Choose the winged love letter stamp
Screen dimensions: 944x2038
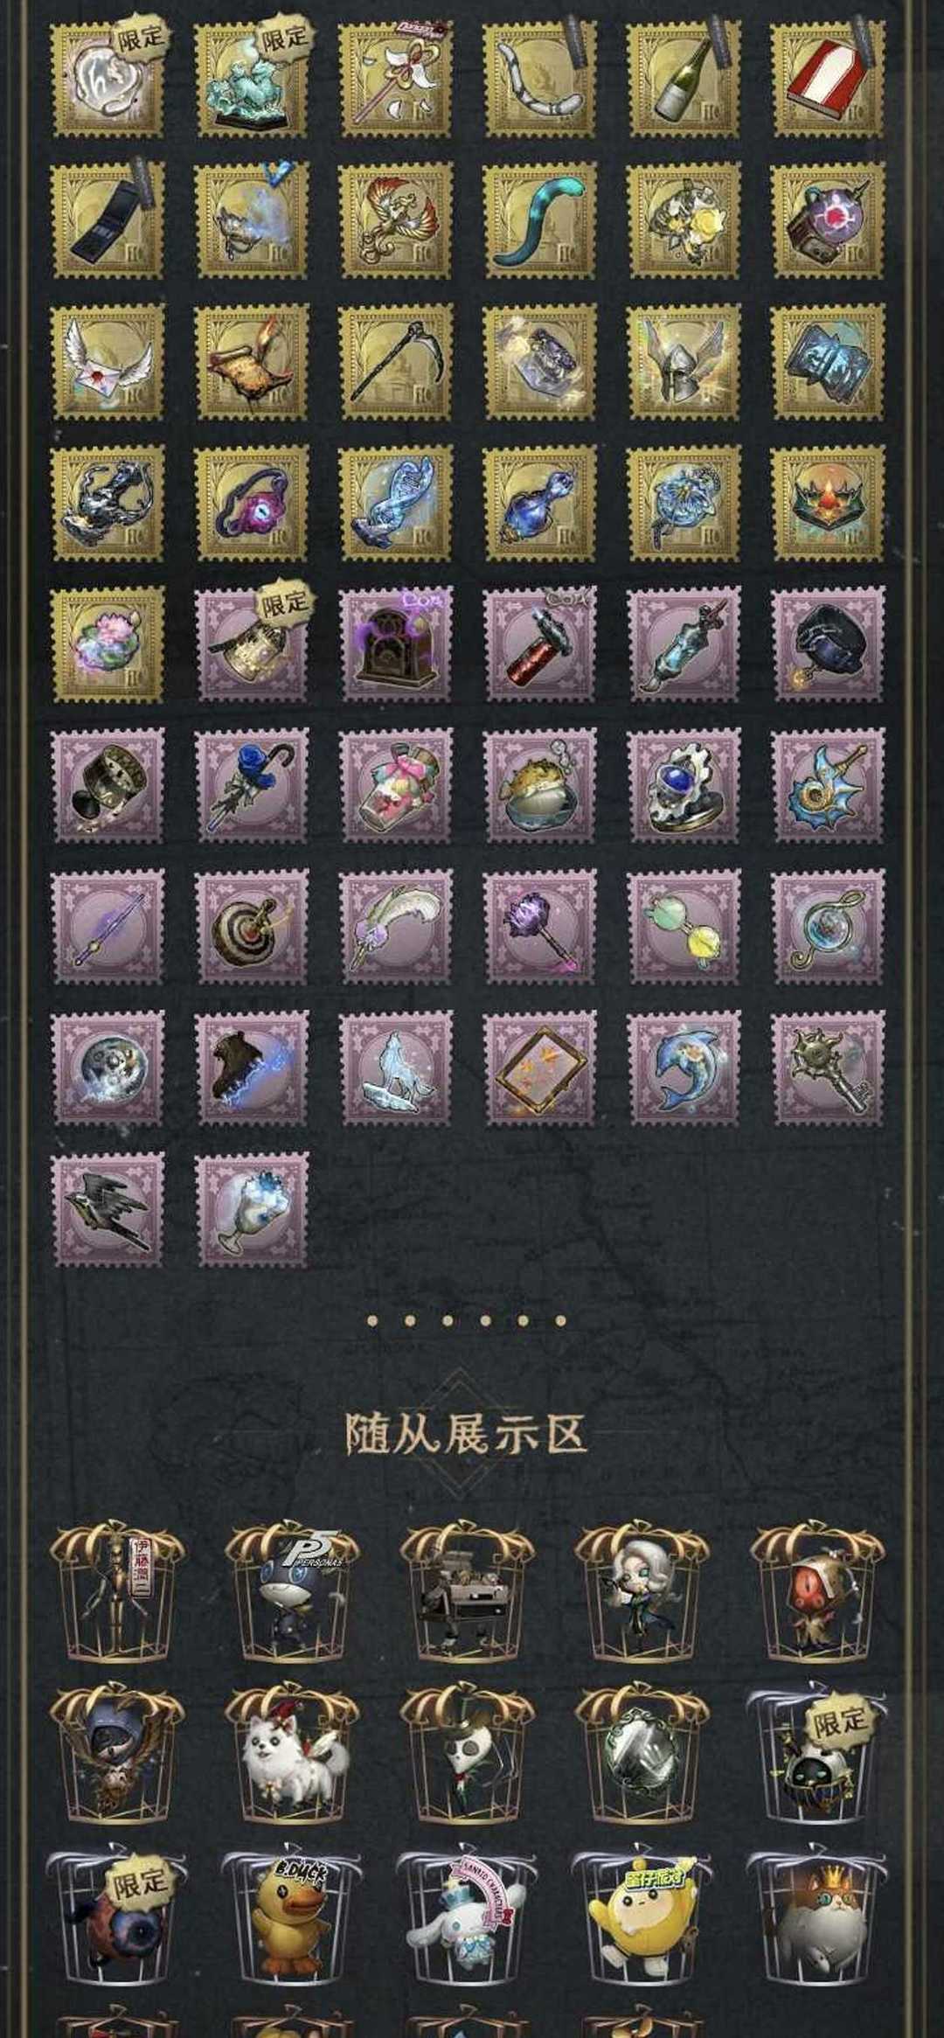point(108,361)
